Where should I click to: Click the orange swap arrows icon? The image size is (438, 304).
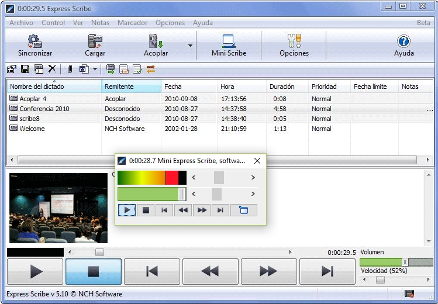tap(151, 68)
